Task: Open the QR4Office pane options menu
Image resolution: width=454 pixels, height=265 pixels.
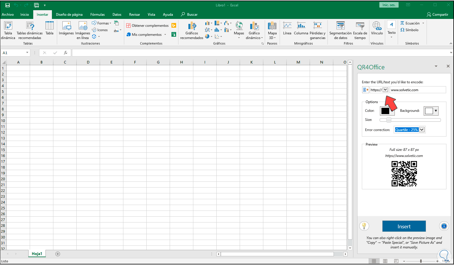Action: pos(436,66)
